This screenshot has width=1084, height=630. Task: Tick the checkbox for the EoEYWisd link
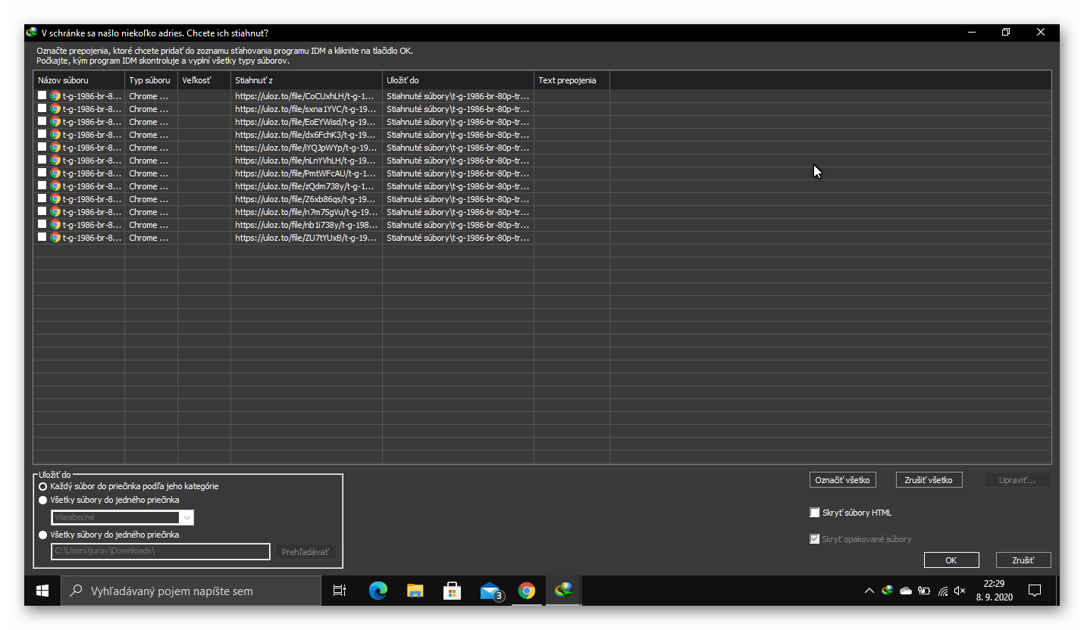[x=42, y=121]
